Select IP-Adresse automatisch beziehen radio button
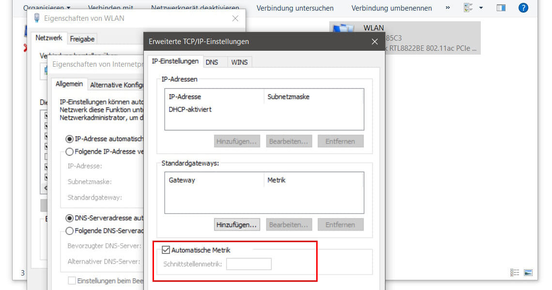 click(69, 139)
